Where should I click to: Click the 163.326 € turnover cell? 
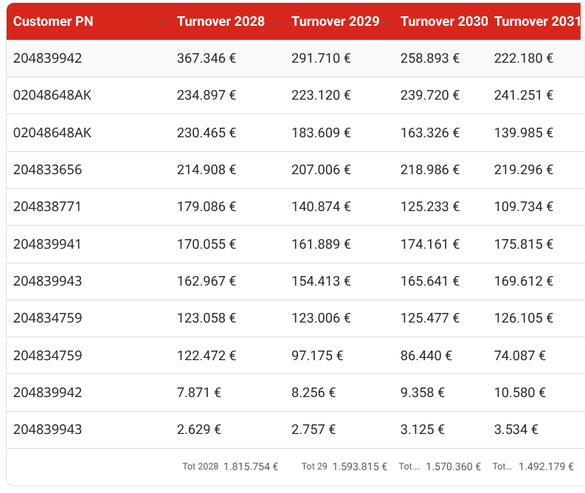pyautogui.click(x=430, y=133)
